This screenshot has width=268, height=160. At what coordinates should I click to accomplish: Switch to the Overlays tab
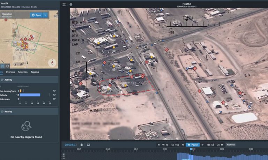[10, 72]
